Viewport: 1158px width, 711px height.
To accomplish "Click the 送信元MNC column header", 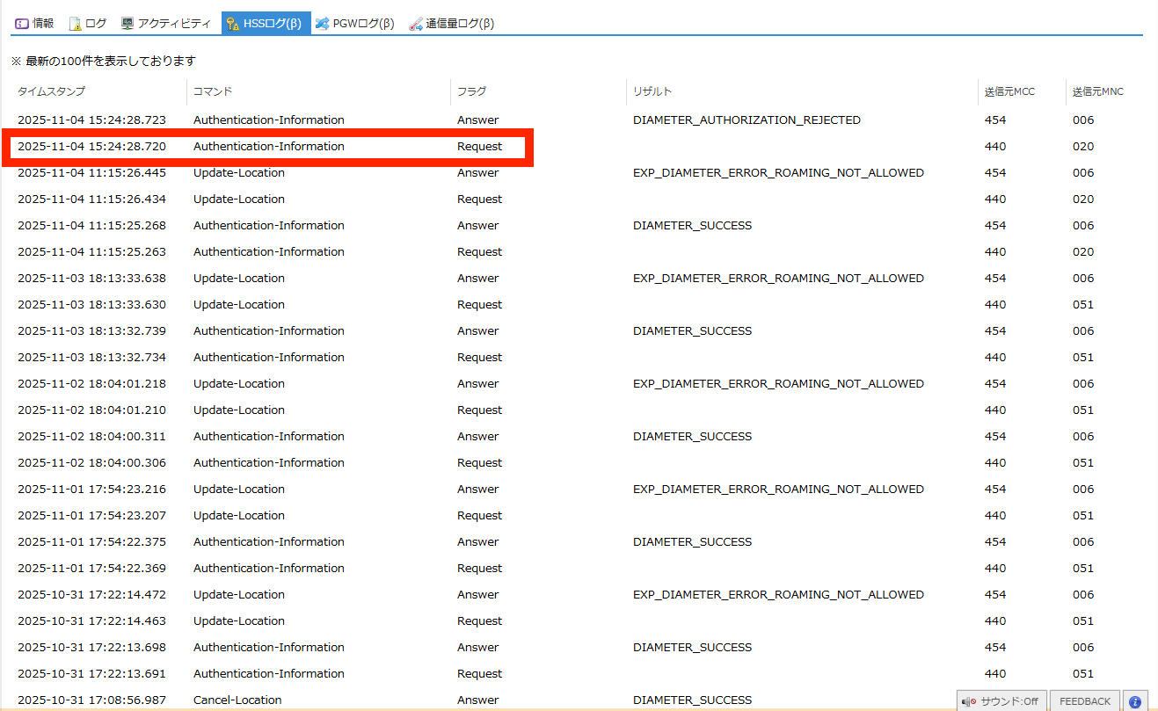I will pyautogui.click(x=1097, y=91).
